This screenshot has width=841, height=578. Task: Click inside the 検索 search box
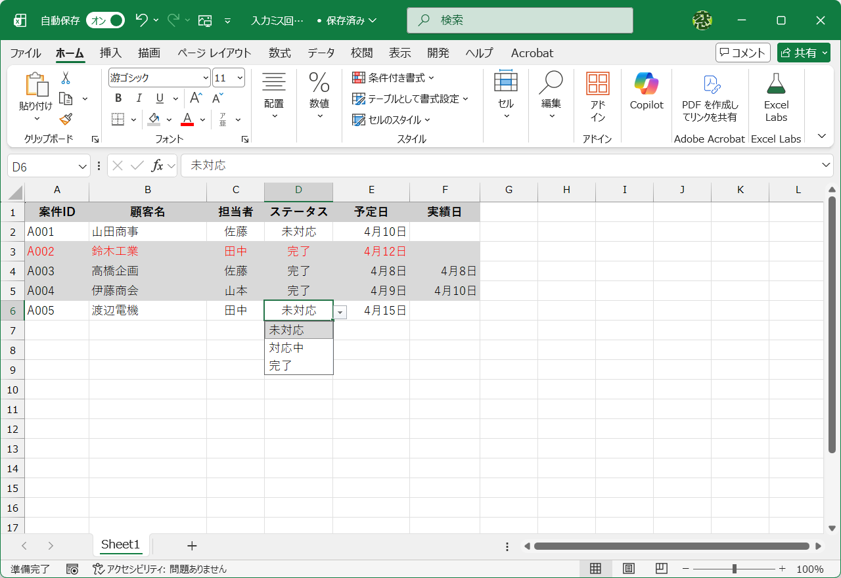click(x=519, y=20)
